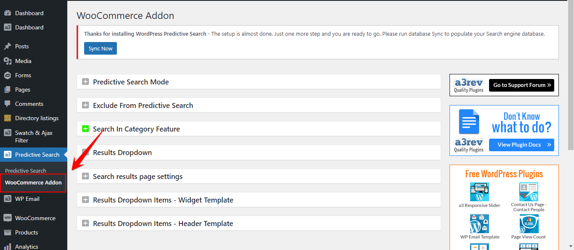The height and width of the screenshot is (250, 574).
Task: Open the Posts pin icon in sidebar
Action: pyautogui.click(x=8, y=46)
